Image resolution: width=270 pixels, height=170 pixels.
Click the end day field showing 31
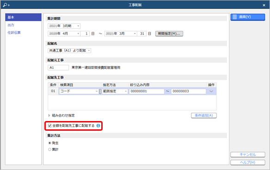click(142, 34)
